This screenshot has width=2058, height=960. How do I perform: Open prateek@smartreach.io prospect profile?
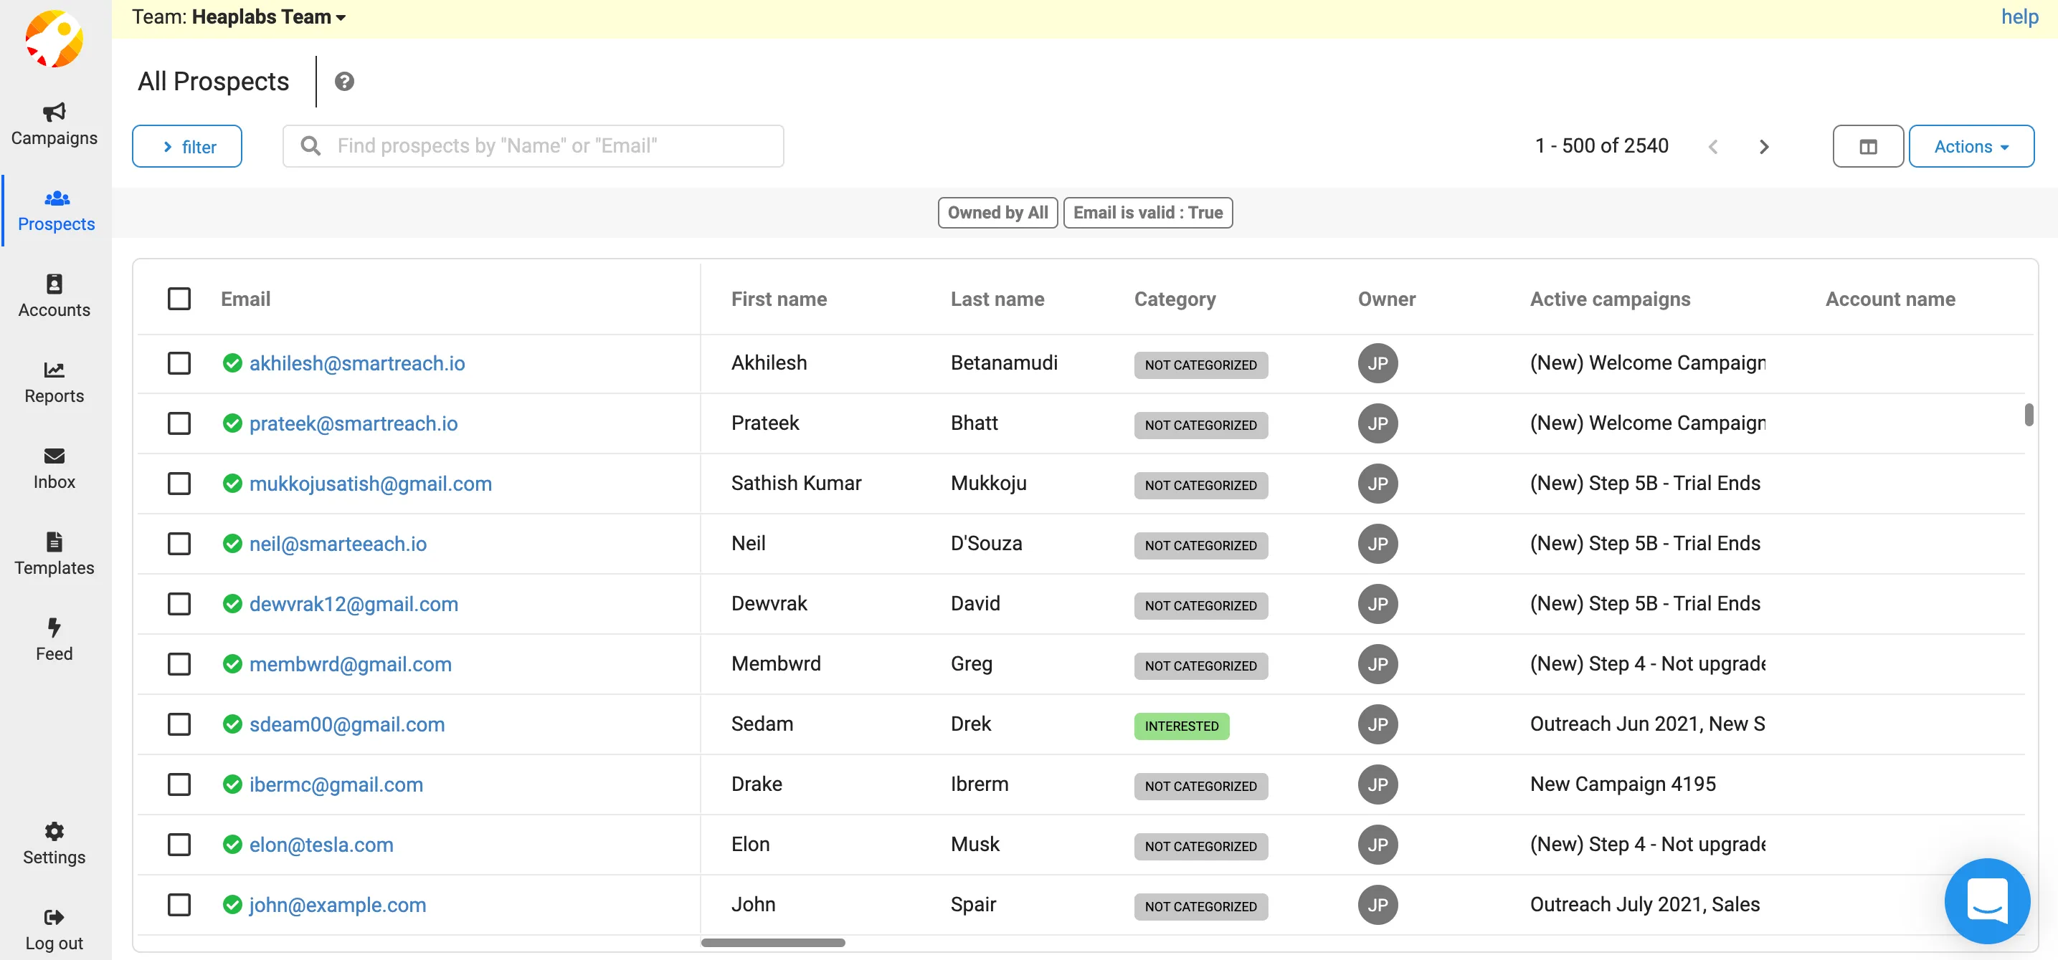[354, 423]
